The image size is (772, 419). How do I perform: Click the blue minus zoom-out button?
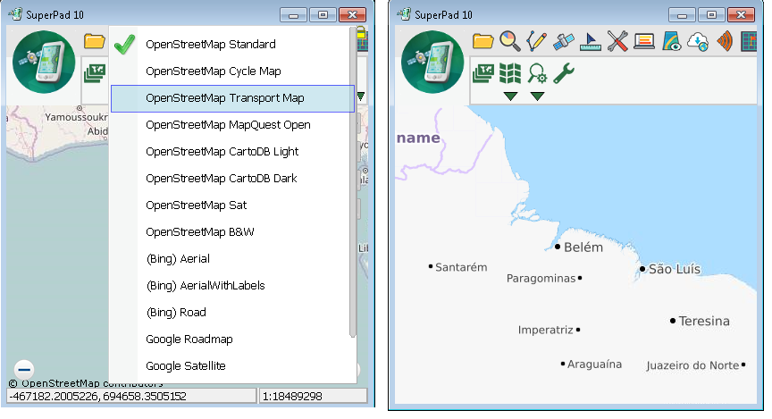point(24,369)
